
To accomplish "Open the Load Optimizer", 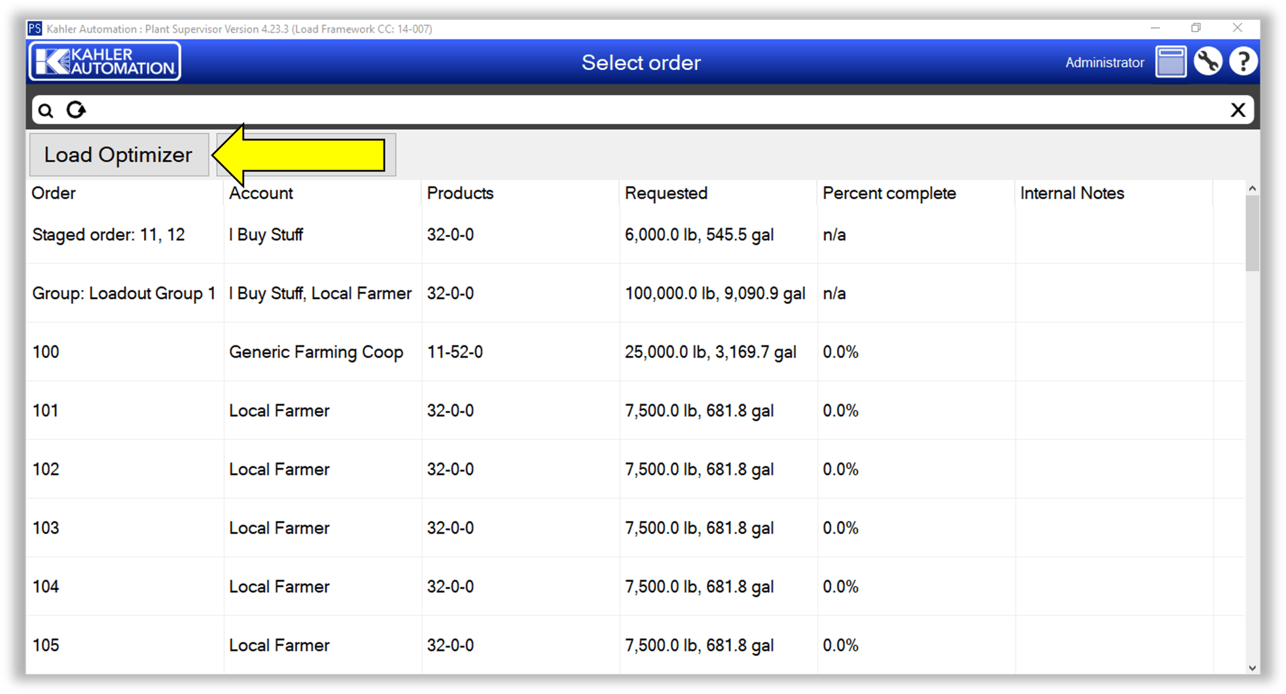I will 118,154.
